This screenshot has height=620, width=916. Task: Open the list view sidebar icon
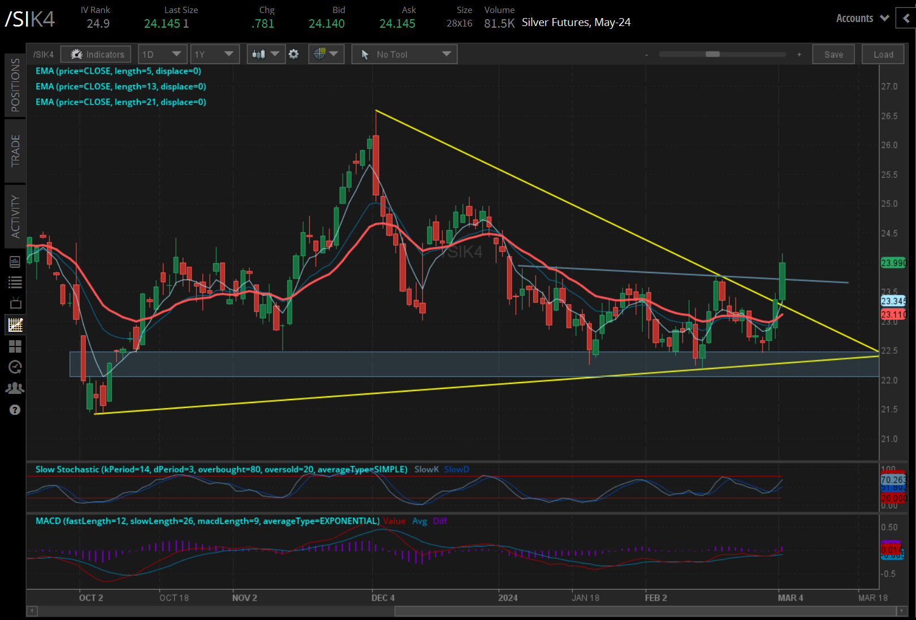(15, 283)
